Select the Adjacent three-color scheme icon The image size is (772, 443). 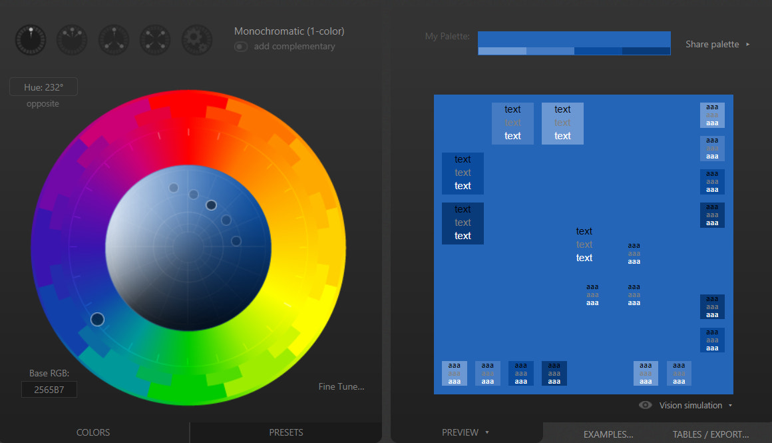click(72, 40)
